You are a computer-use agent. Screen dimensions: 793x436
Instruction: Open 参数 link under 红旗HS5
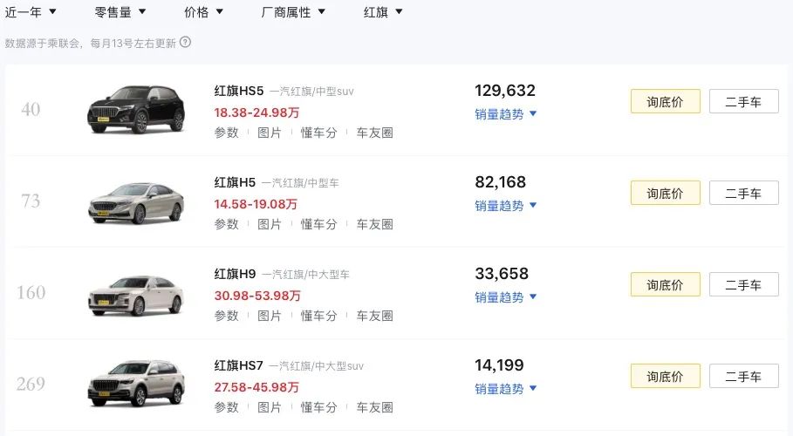pyautogui.click(x=226, y=133)
